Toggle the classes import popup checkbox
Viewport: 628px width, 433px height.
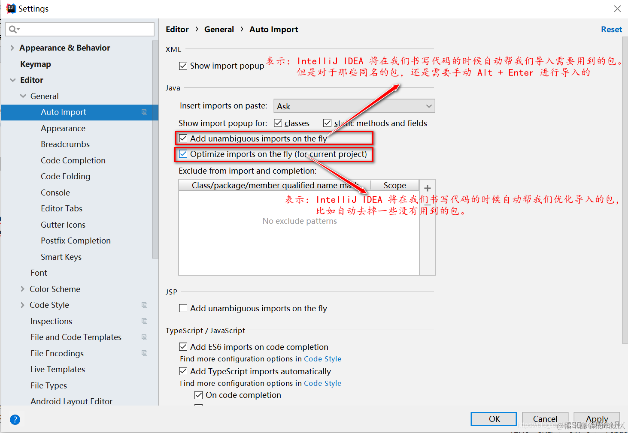[278, 123]
